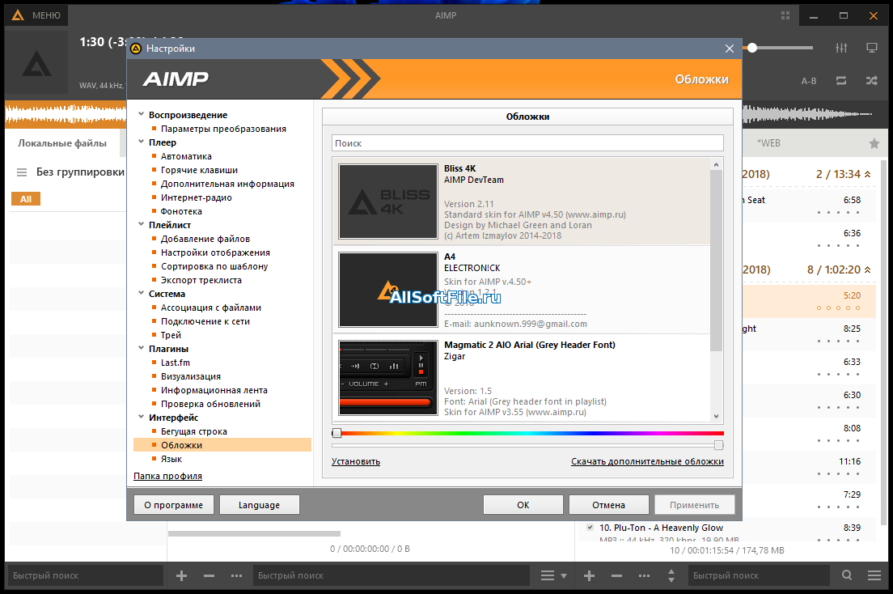Open the hamburger menu at the playlist bar's end
Viewport: 893px width, 594px height.
tap(874, 575)
